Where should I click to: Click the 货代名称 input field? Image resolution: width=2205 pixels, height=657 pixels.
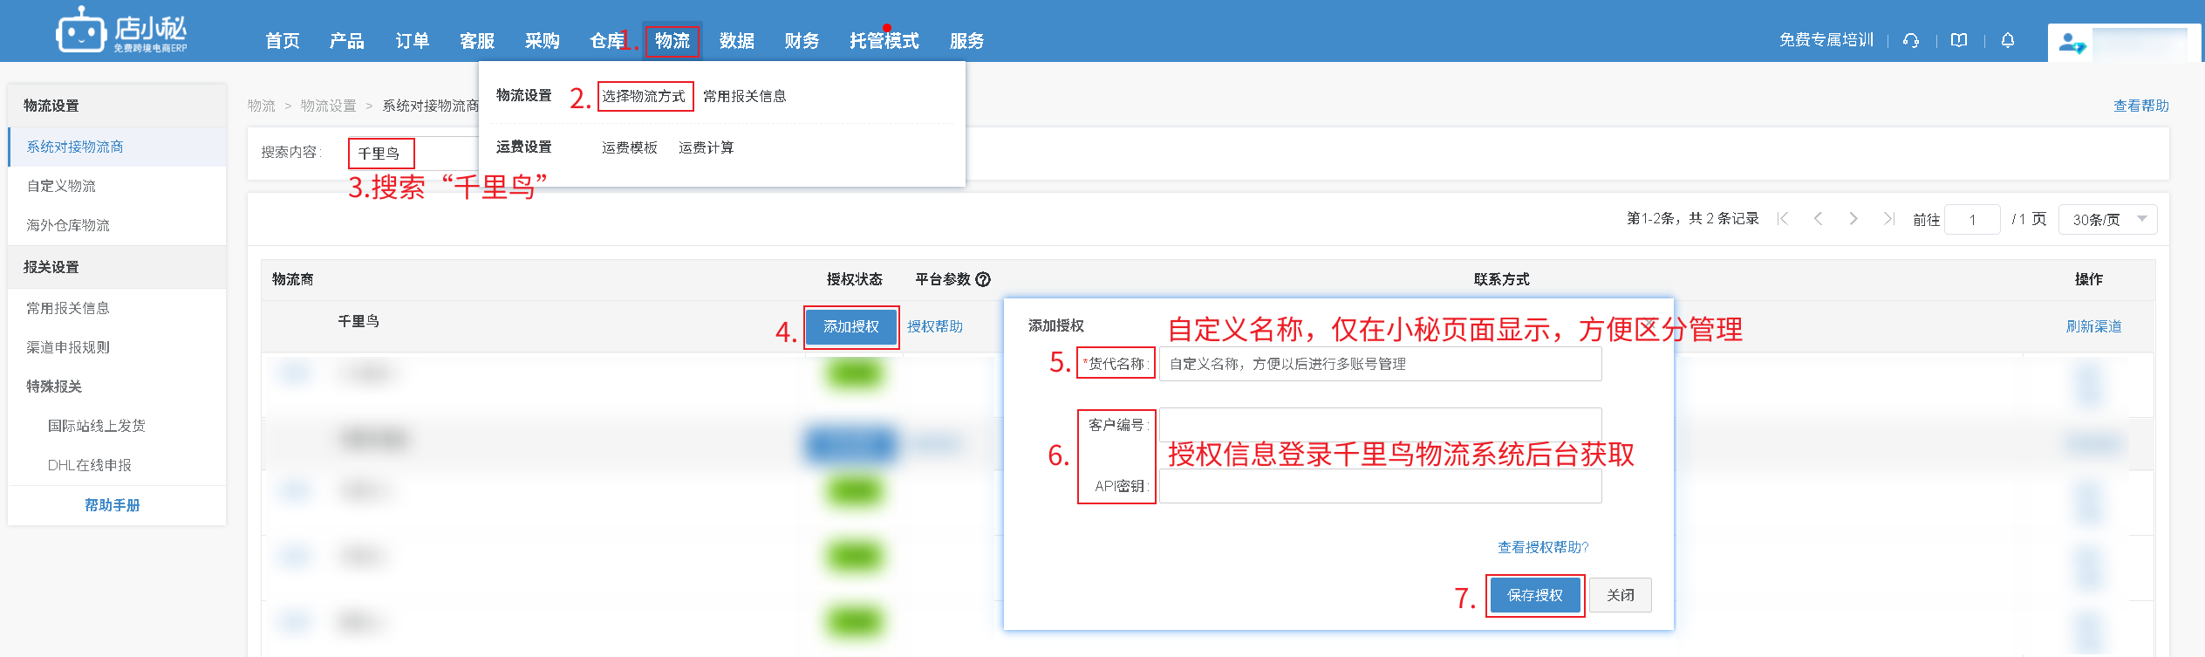(x=1380, y=364)
